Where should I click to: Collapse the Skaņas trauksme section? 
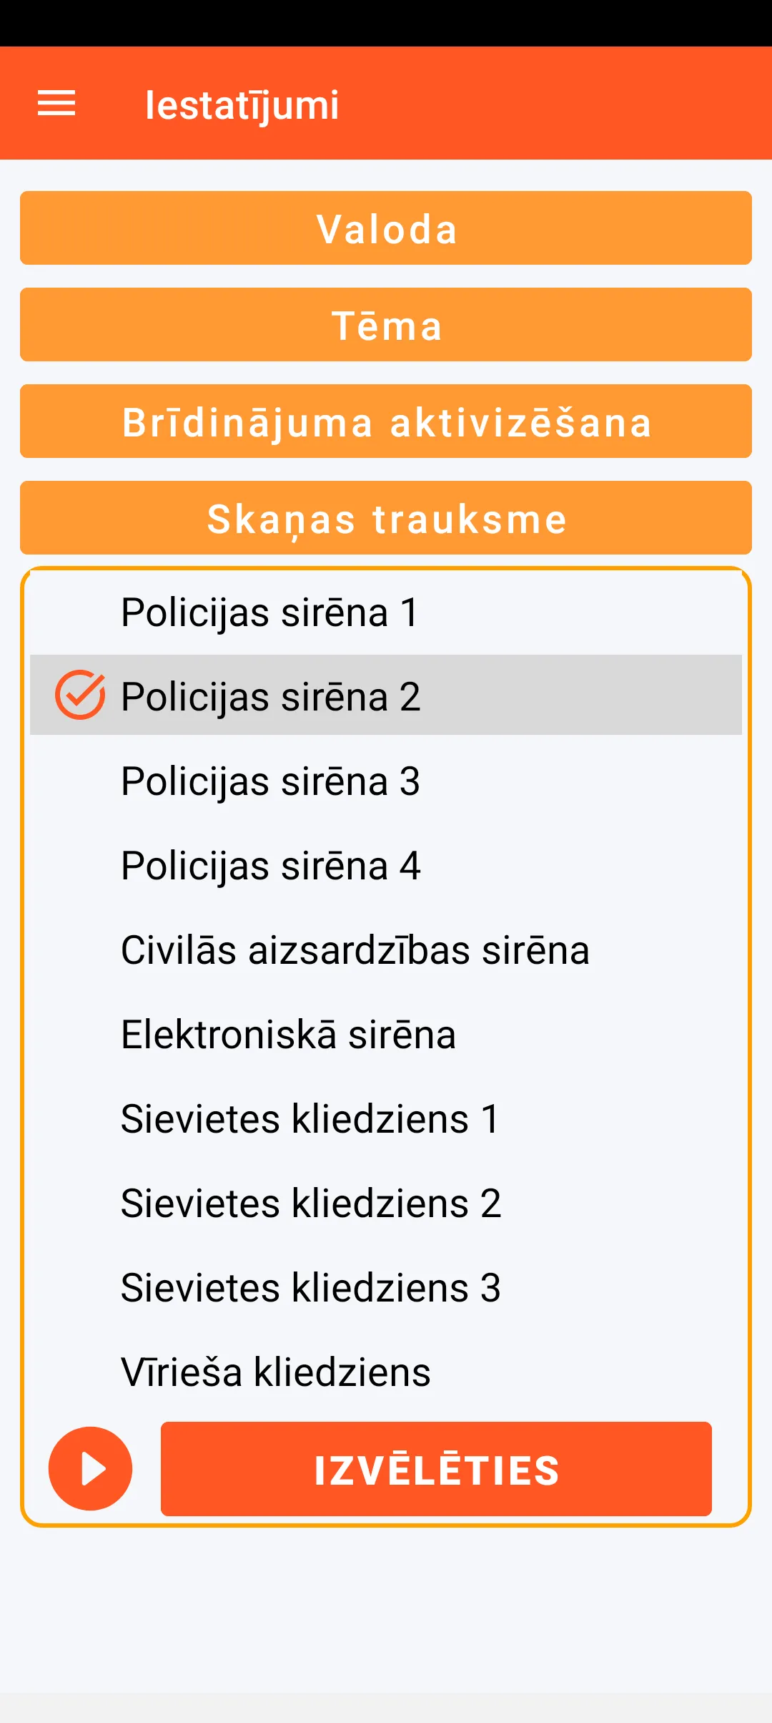tap(386, 518)
